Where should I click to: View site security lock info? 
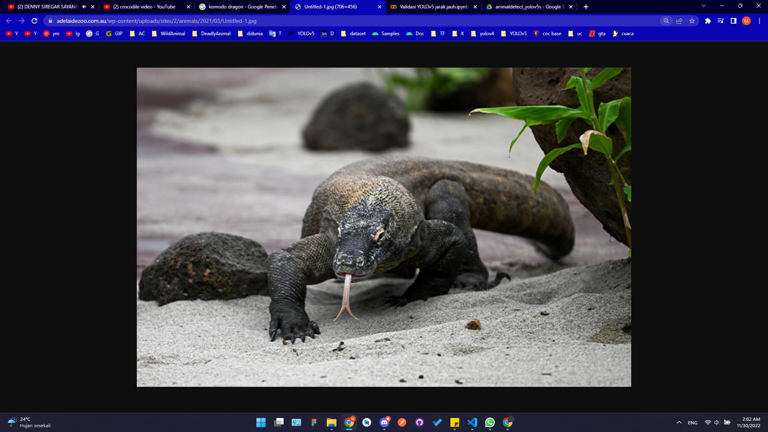[x=50, y=21]
